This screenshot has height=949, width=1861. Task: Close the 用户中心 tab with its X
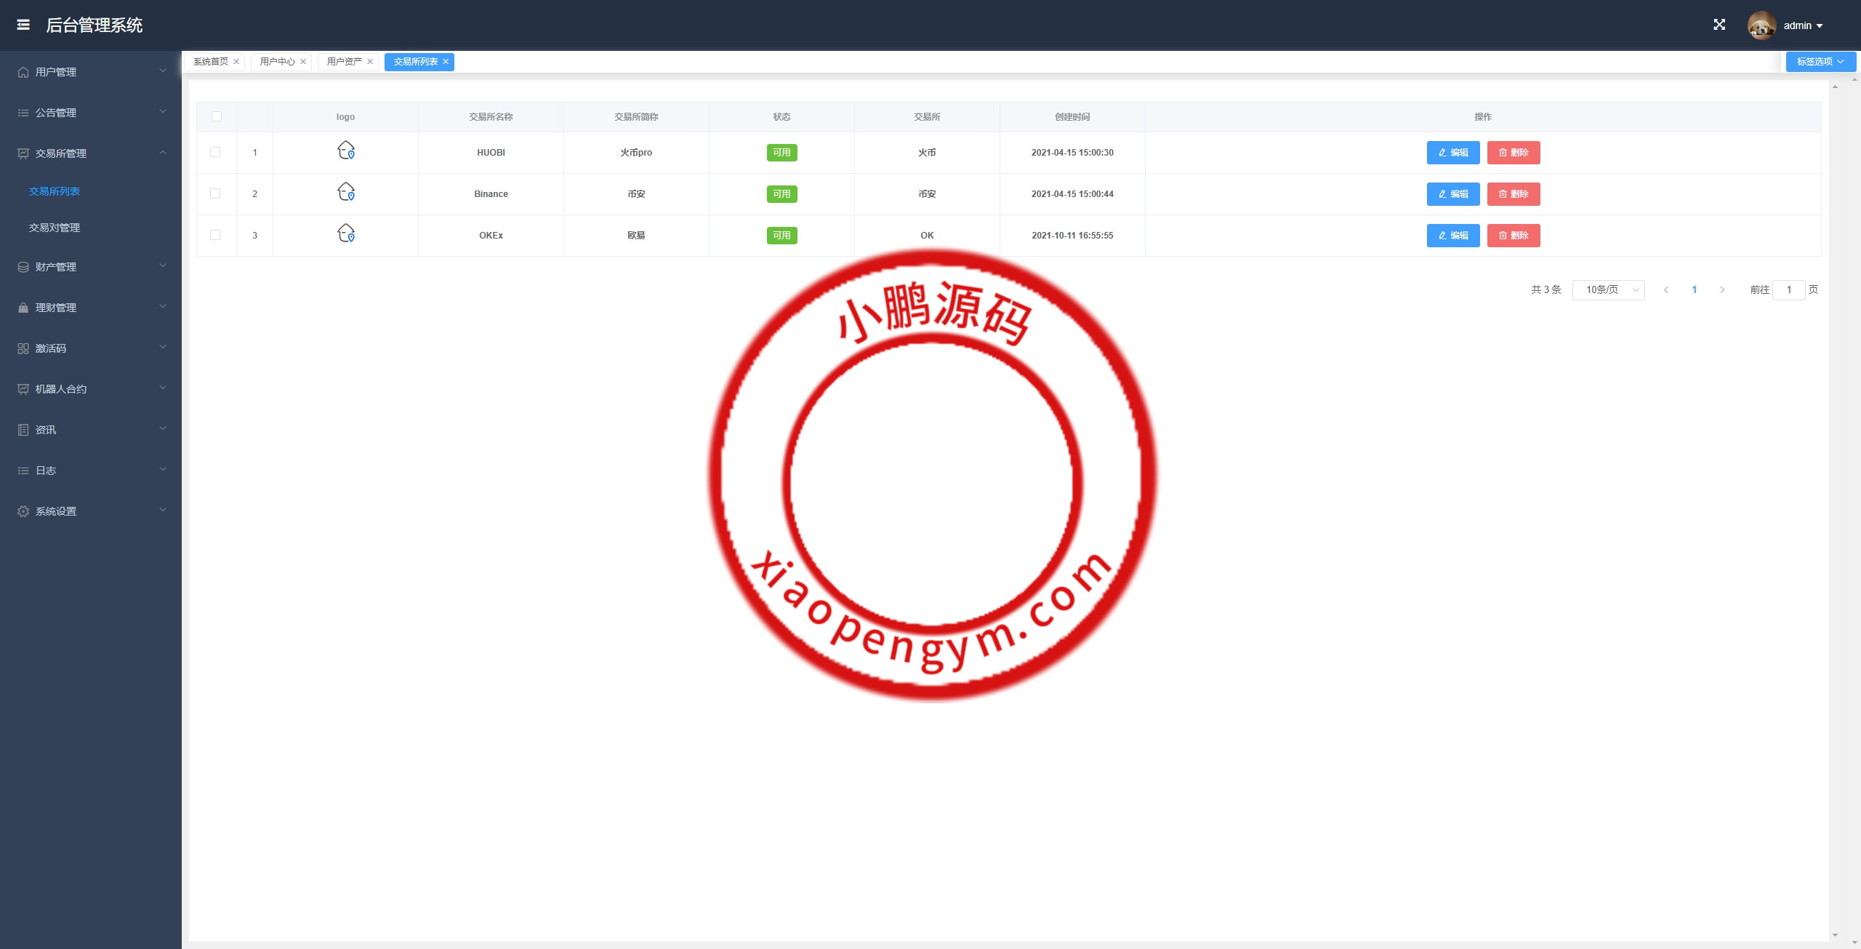303,62
